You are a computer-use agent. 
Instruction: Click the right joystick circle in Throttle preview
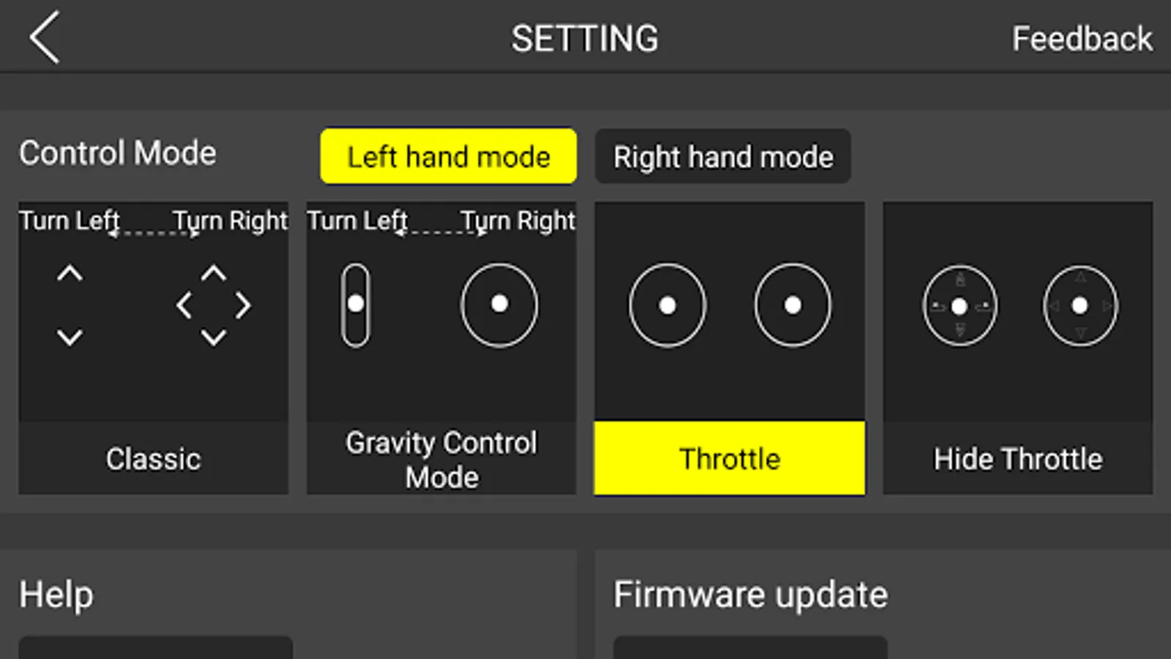click(793, 305)
